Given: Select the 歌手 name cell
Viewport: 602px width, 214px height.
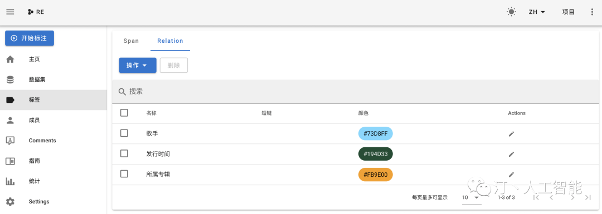Looking at the screenshot, I should (x=152, y=133).
